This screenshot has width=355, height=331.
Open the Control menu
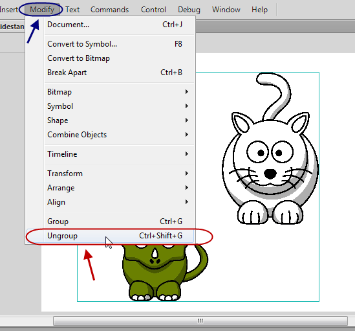point(153,10)
